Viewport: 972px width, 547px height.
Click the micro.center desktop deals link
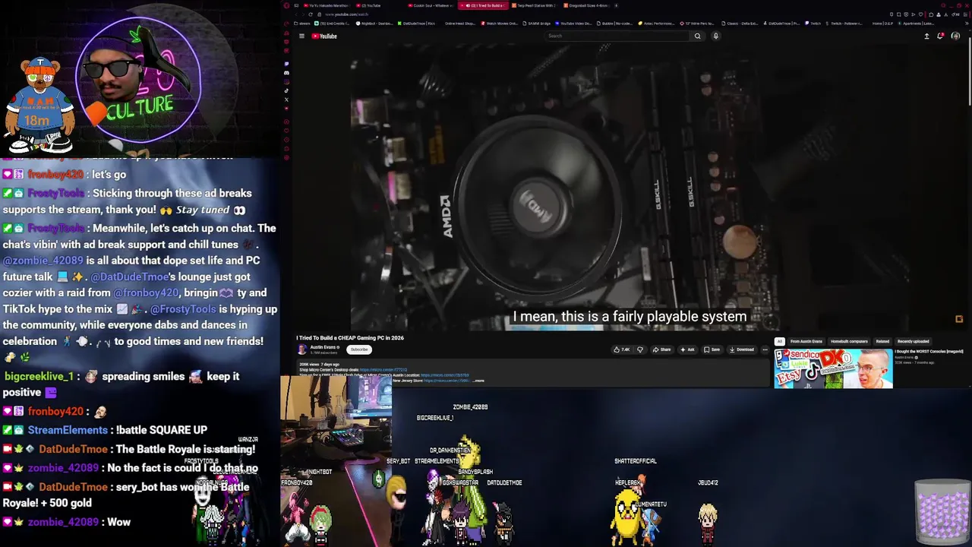pyautogui.click(x=383, y=370)
